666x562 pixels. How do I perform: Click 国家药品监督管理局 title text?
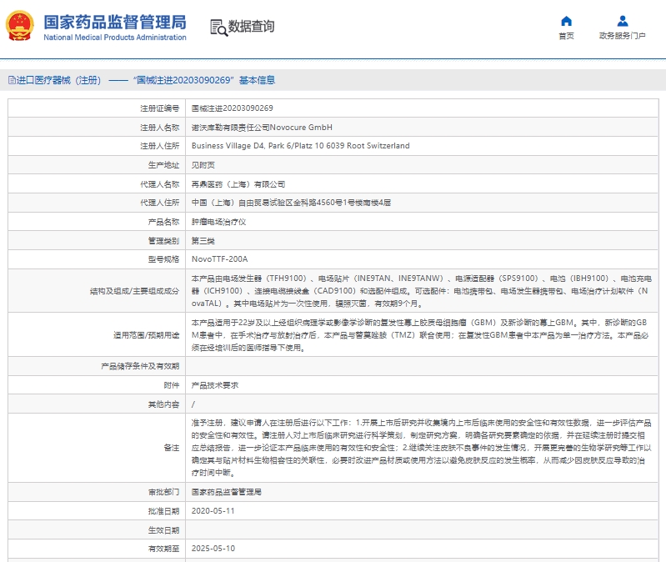(x=115, y=22)
